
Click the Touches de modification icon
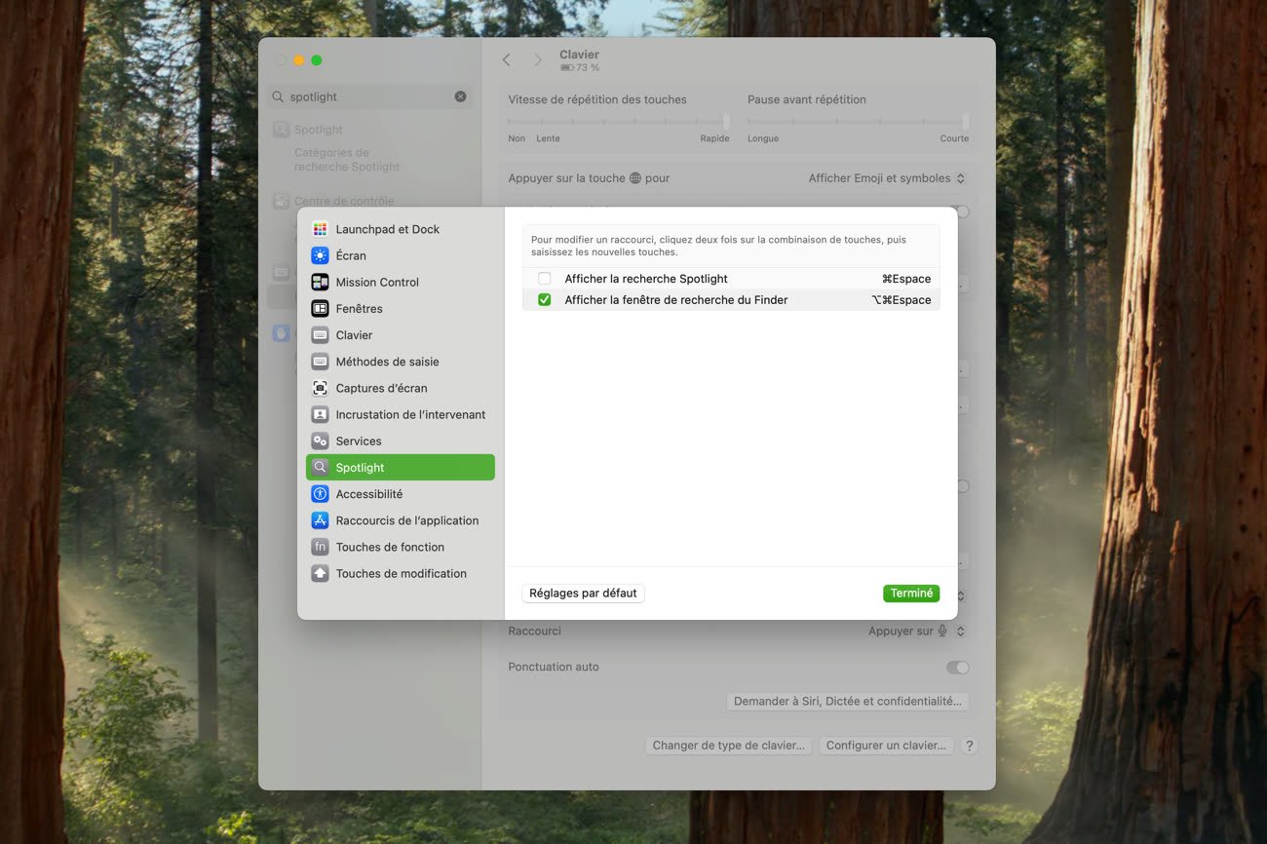tap(320, 573)
